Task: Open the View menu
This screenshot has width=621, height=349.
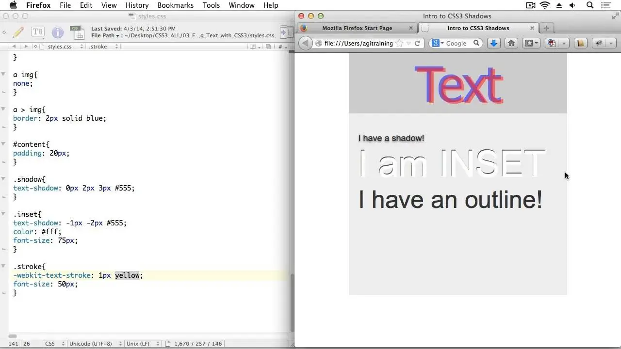Action: [109, 5]
